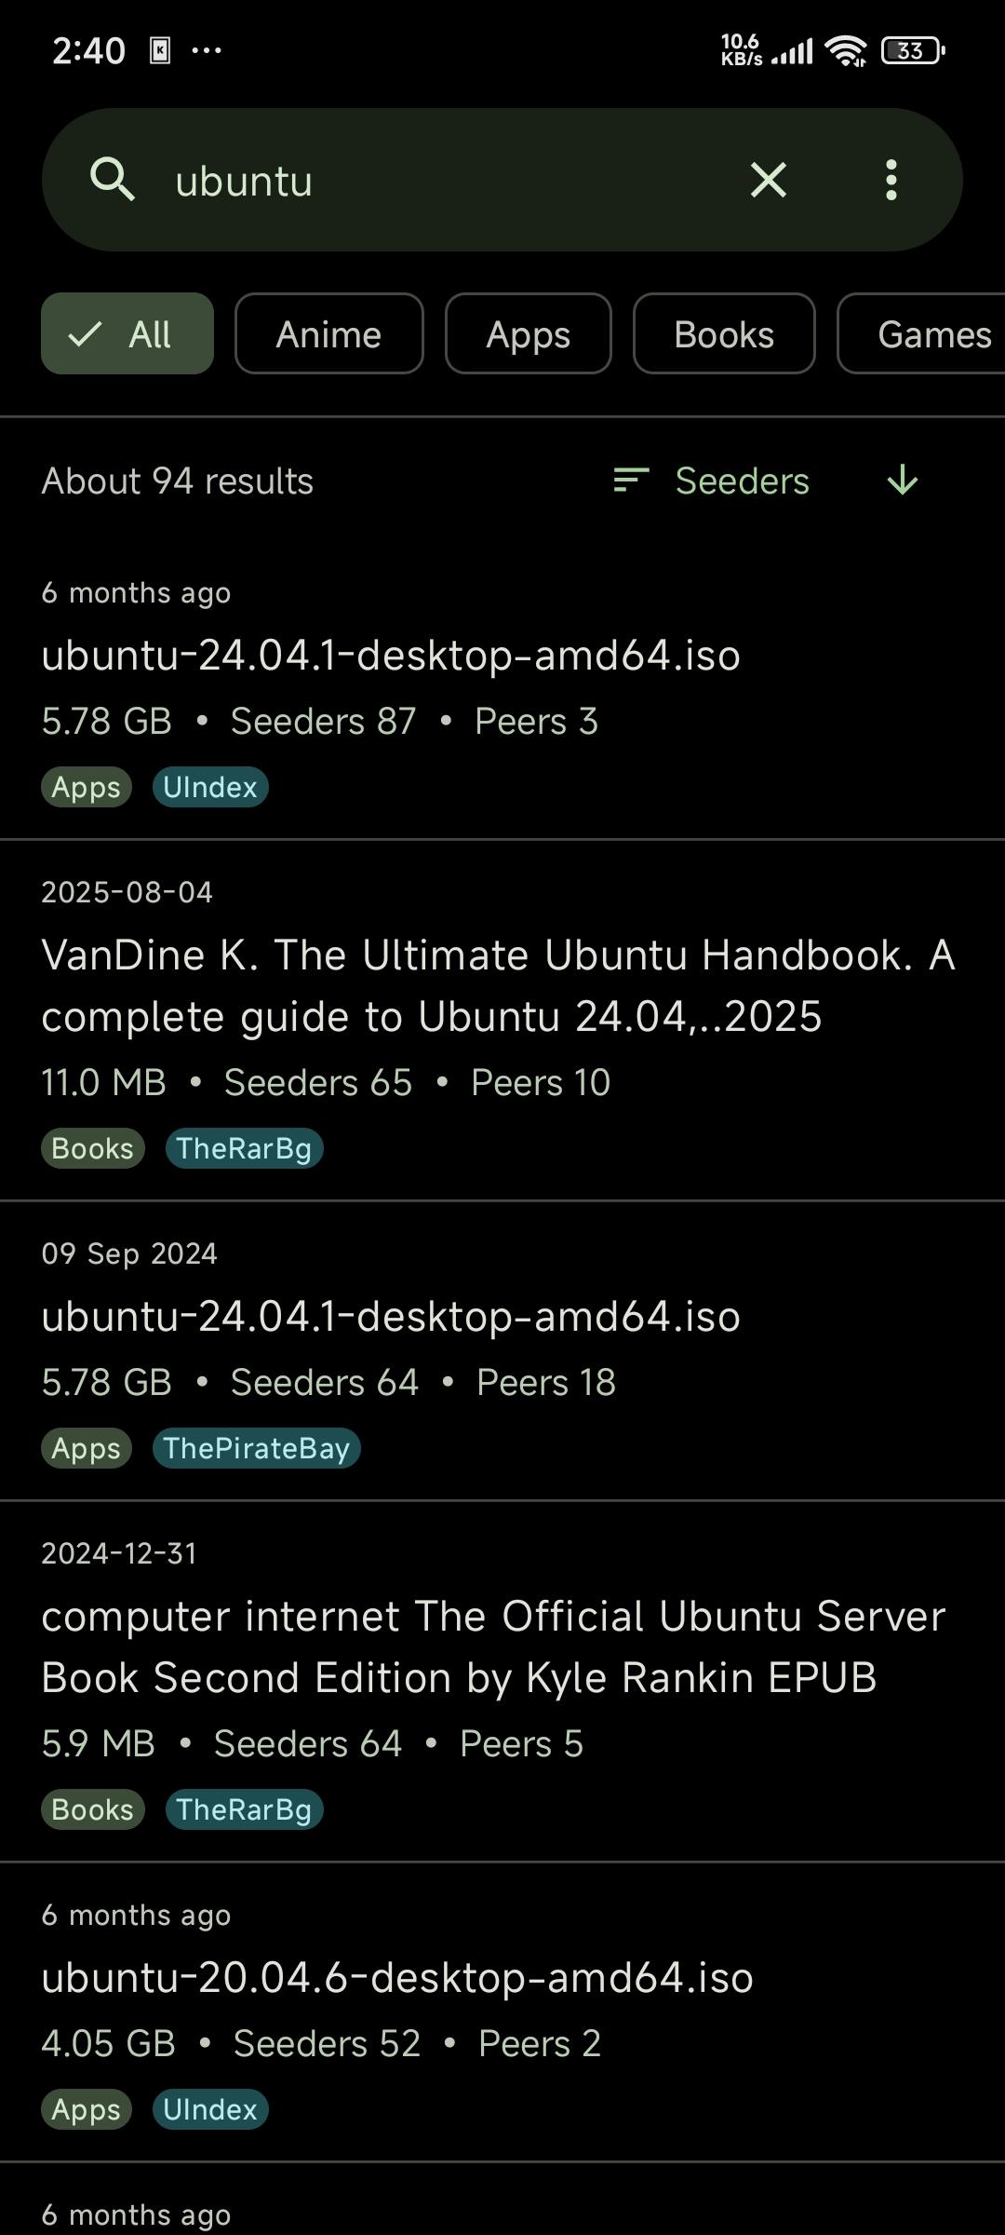Tap the ThePirateBay source tag
Image resolution: width=1005 pixels, height=2235 pixels.
pyautogui.click(x=257, y=1448)
